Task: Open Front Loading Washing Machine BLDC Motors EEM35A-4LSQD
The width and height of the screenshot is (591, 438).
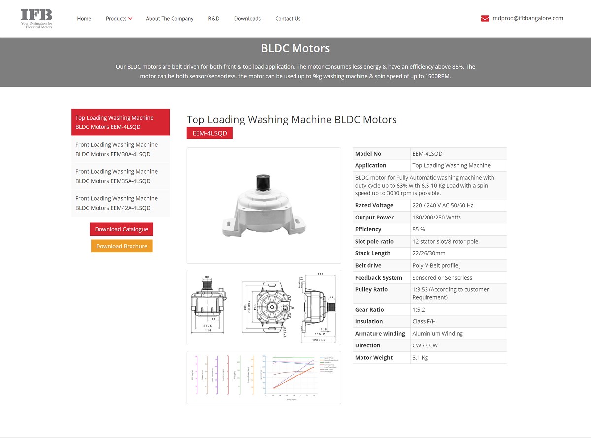Action: pyautogui.click(x=121, y=176)
